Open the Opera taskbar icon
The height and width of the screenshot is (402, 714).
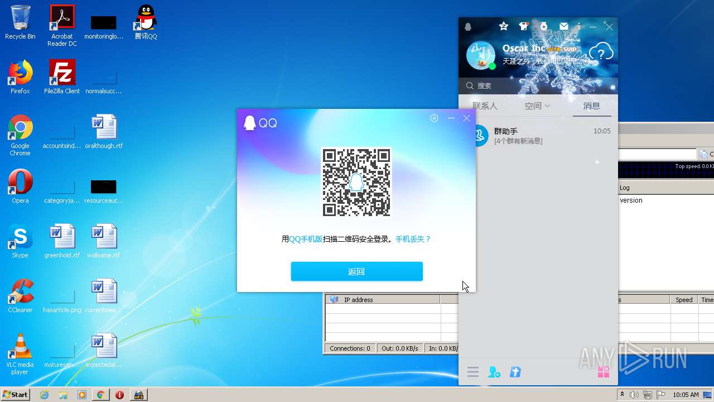point(119,395)
